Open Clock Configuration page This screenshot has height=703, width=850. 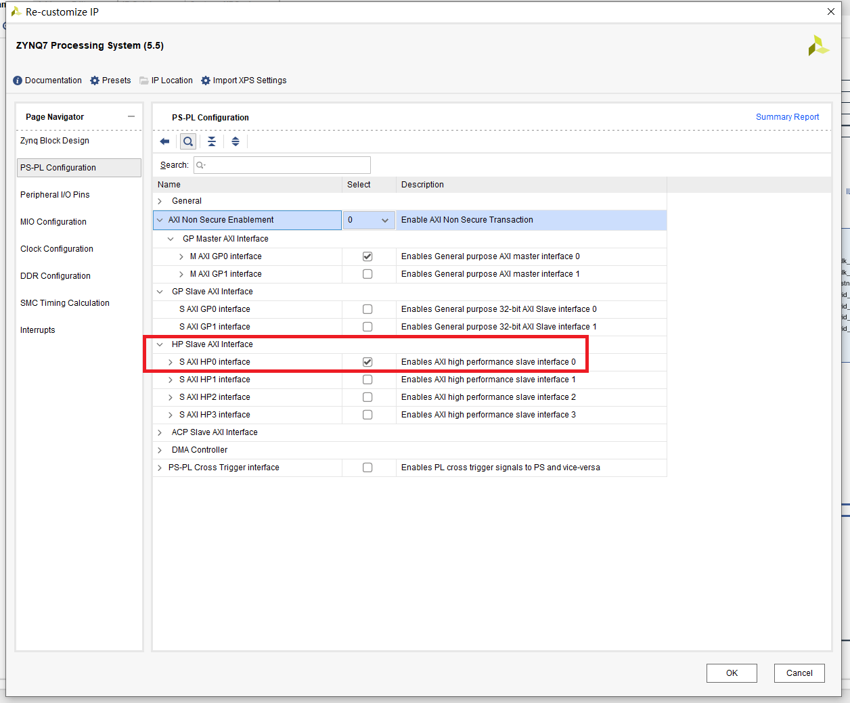pyautogui.click(x=57, y=249)
